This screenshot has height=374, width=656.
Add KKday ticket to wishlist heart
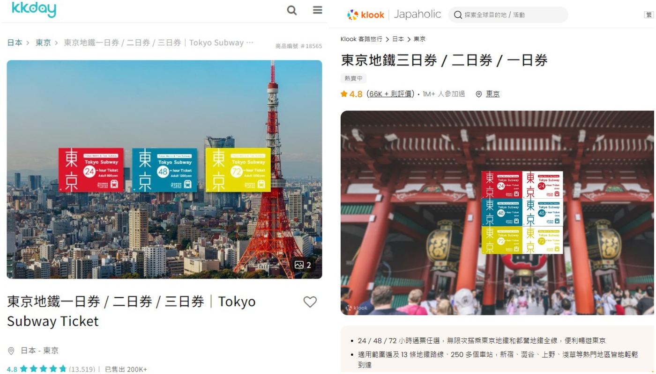[310, 302]
